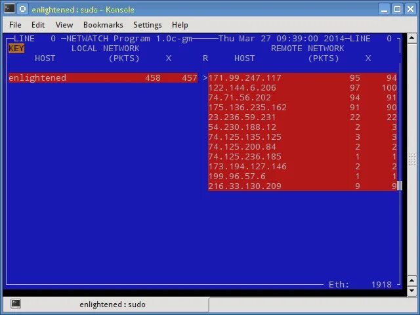Image resolution: width=420 pixels, height=315 pixels.
Task: Select remote host 216.33.130.209
Action: pyautogui.click(x=303, y=186)
